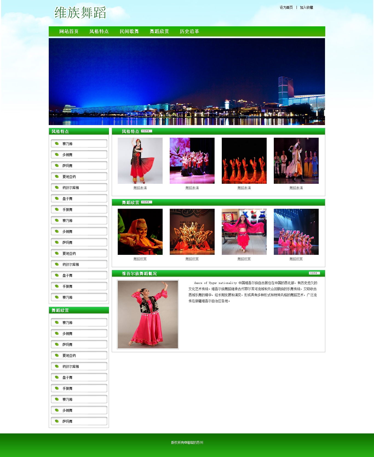Click the 维族舞蹈 site logo
Viewport: 374px width, 457px height.
[x=80, y=13]
